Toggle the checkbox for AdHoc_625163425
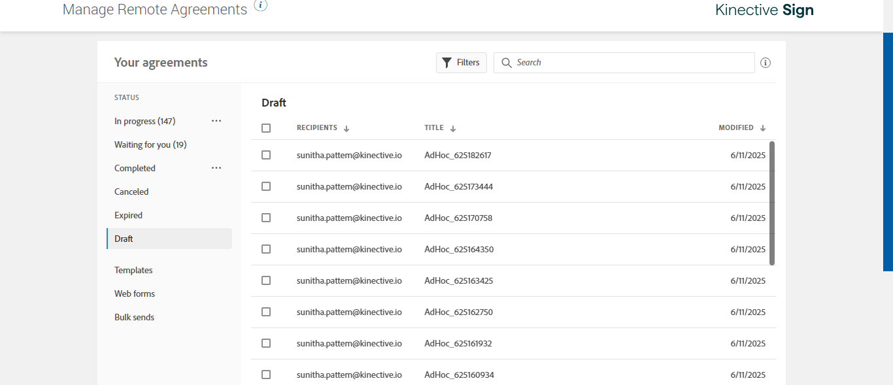Image resolution: width=893 pixels, height=385 pixels. click(x=266, y=281)
